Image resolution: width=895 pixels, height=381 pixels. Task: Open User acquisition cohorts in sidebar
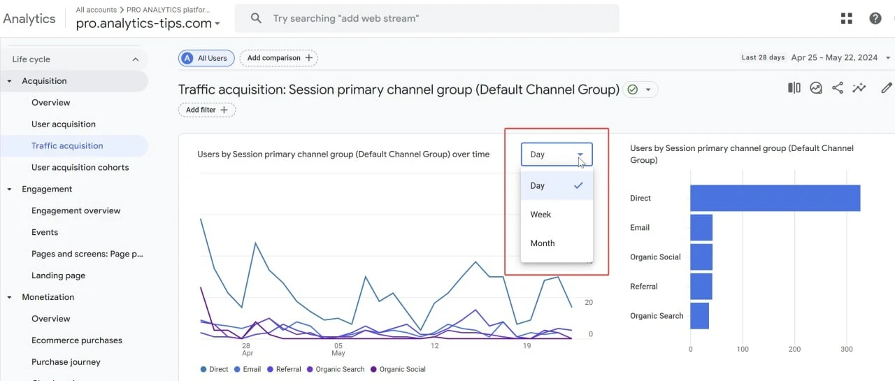click(x=80, y=167)
